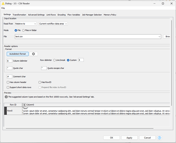Click the custom Row delimiter input field

coord(81,60)
